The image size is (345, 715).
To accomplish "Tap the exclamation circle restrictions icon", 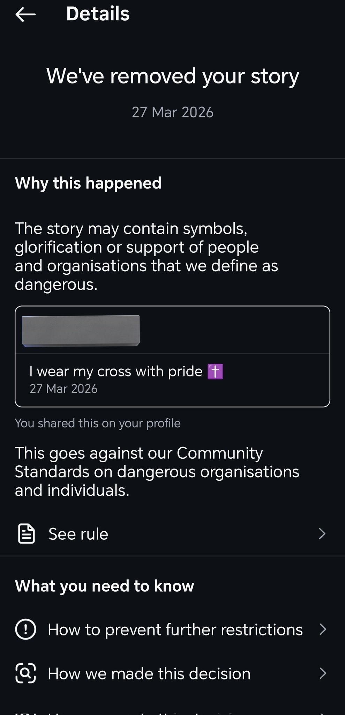I will tap(25, 629).
